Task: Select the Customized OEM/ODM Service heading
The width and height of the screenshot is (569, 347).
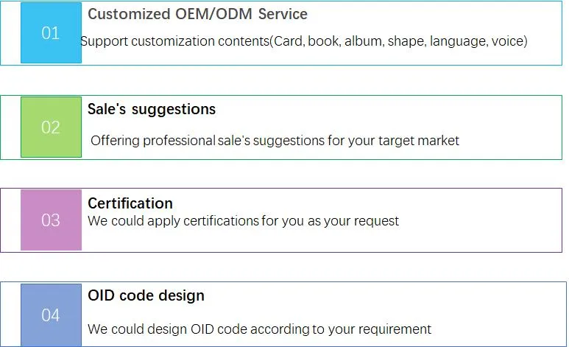Action: pos(197,14)
